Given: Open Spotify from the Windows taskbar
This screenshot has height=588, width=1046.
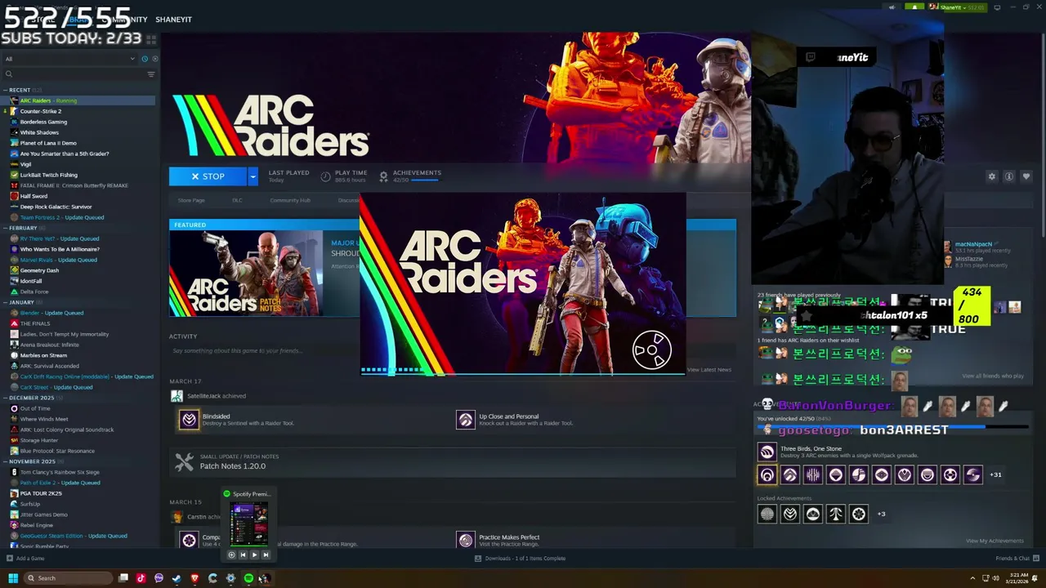Looking at the screenshot, I should click(248, 578).
